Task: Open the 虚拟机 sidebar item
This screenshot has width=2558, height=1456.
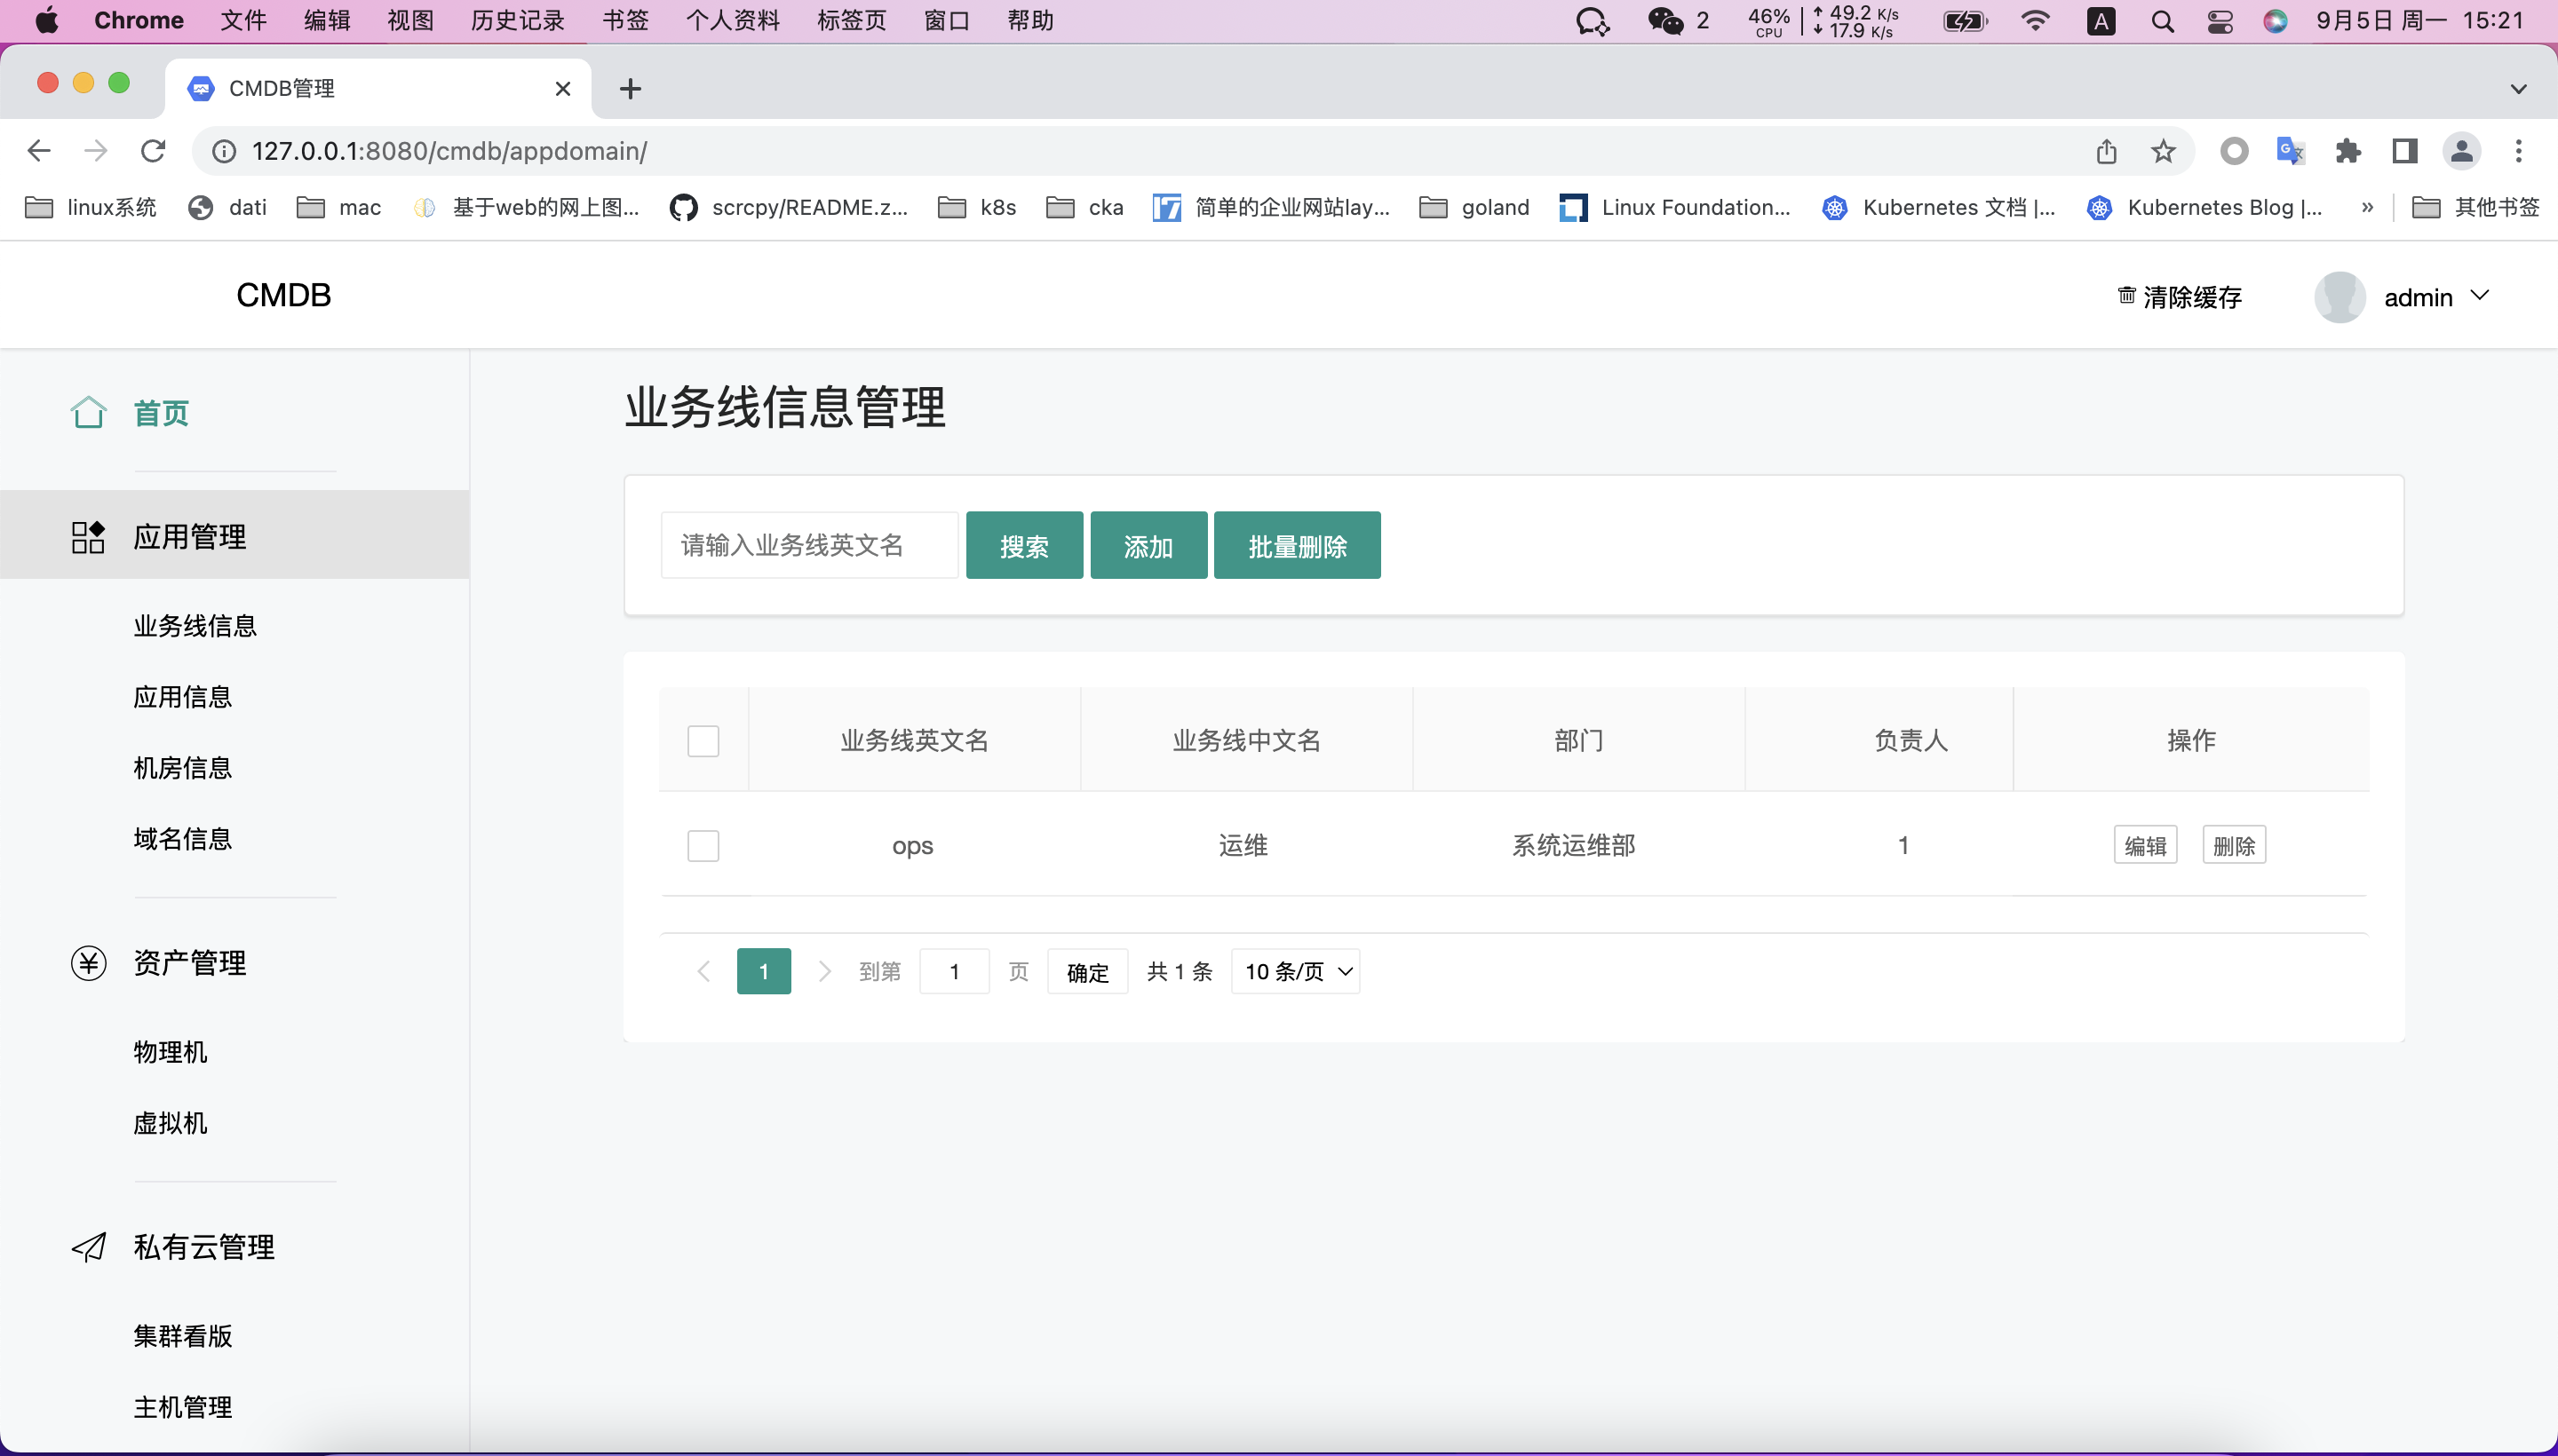Action: 171,1123
